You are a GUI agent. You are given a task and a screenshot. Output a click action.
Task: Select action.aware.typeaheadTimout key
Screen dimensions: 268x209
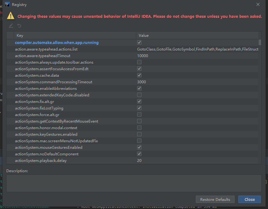pyautogui.click(x=42, y=56)
